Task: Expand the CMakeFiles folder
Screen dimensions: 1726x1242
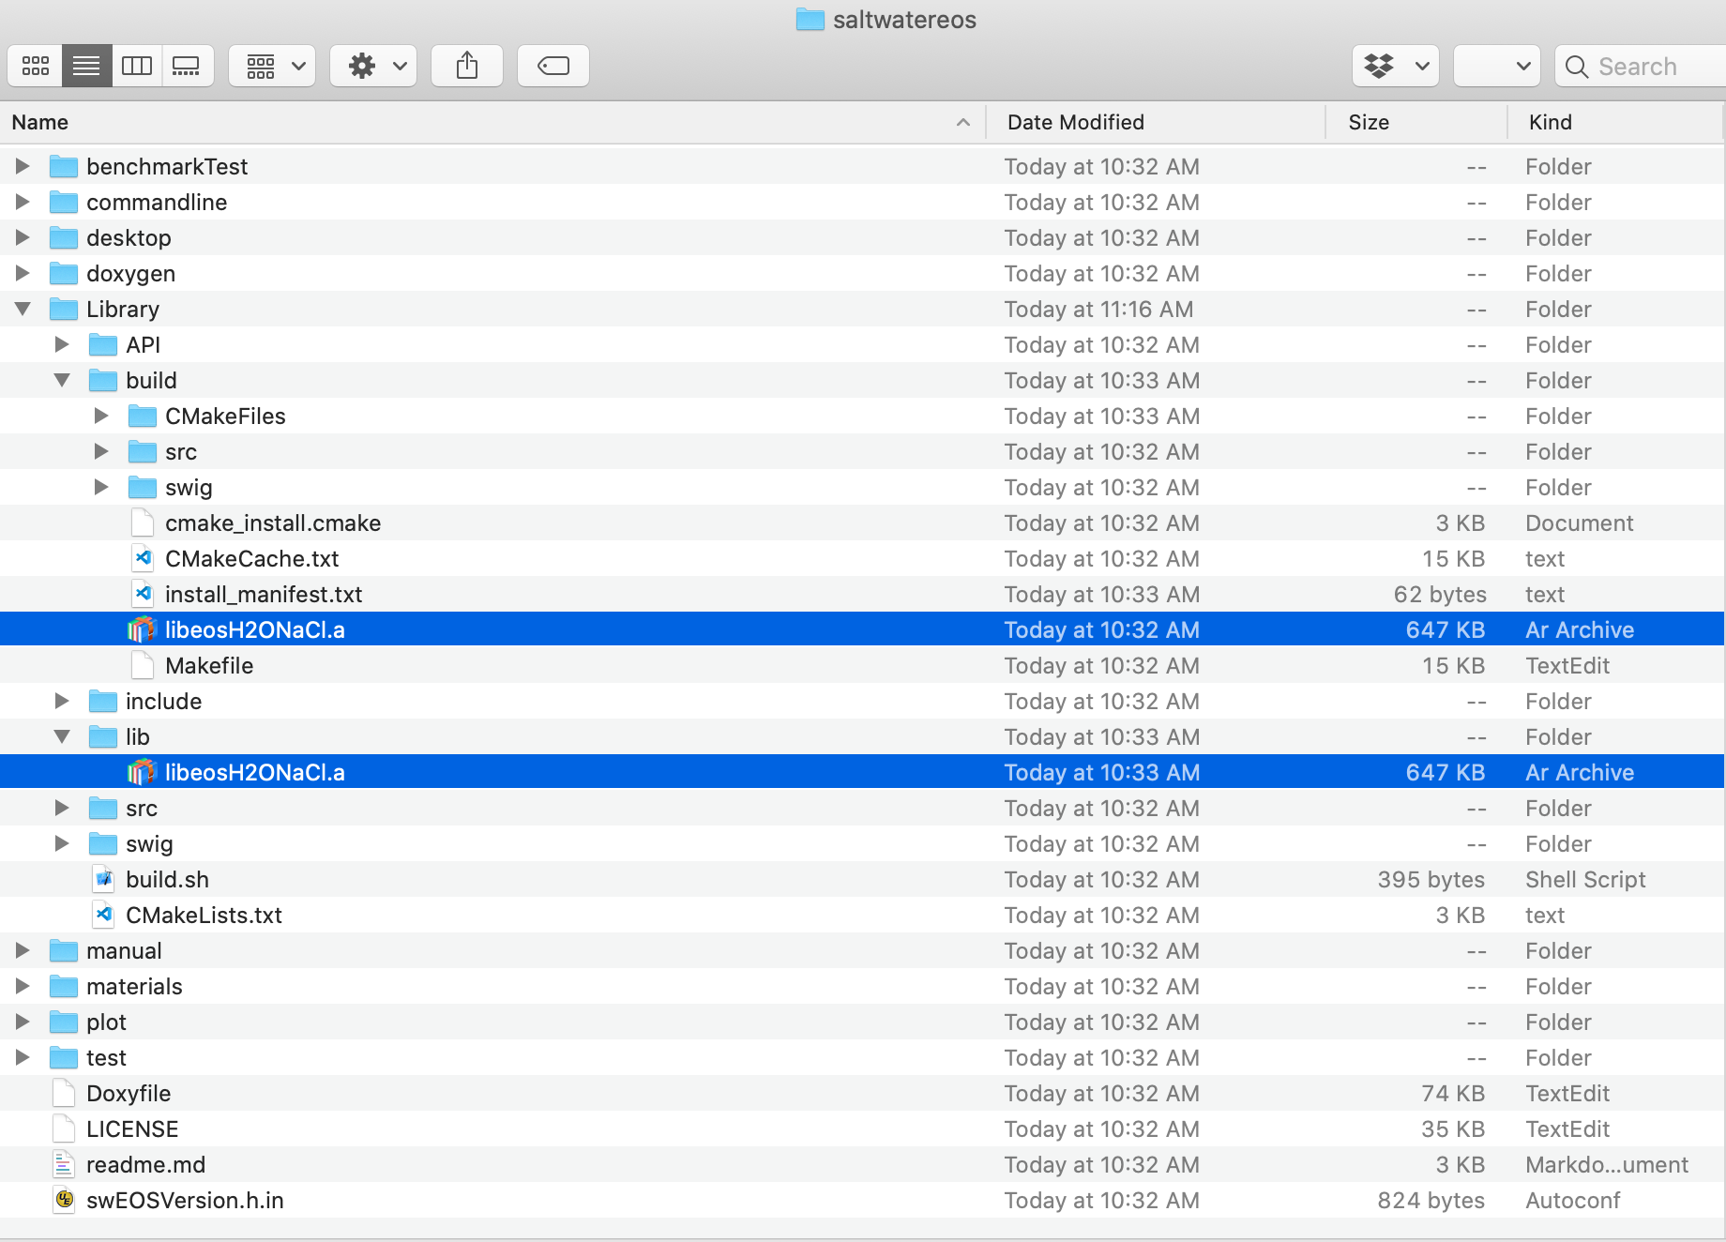Action: [101, 416]
